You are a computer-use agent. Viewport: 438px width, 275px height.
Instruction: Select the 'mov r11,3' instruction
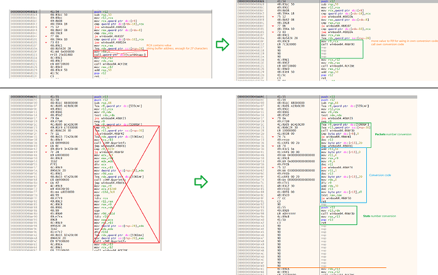pyautogui.click(x=329, y=170)
